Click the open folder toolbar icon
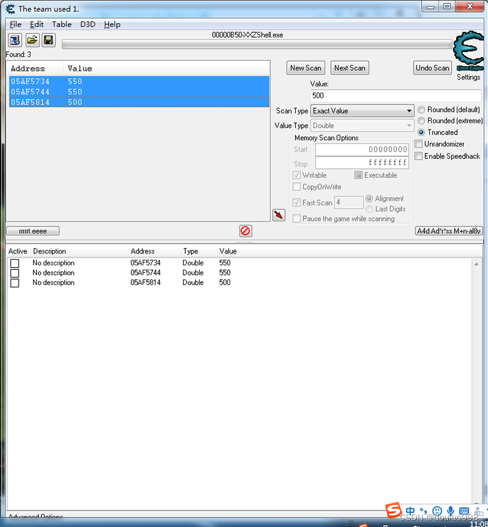488x527 pixels. click(x=33, y=40)
